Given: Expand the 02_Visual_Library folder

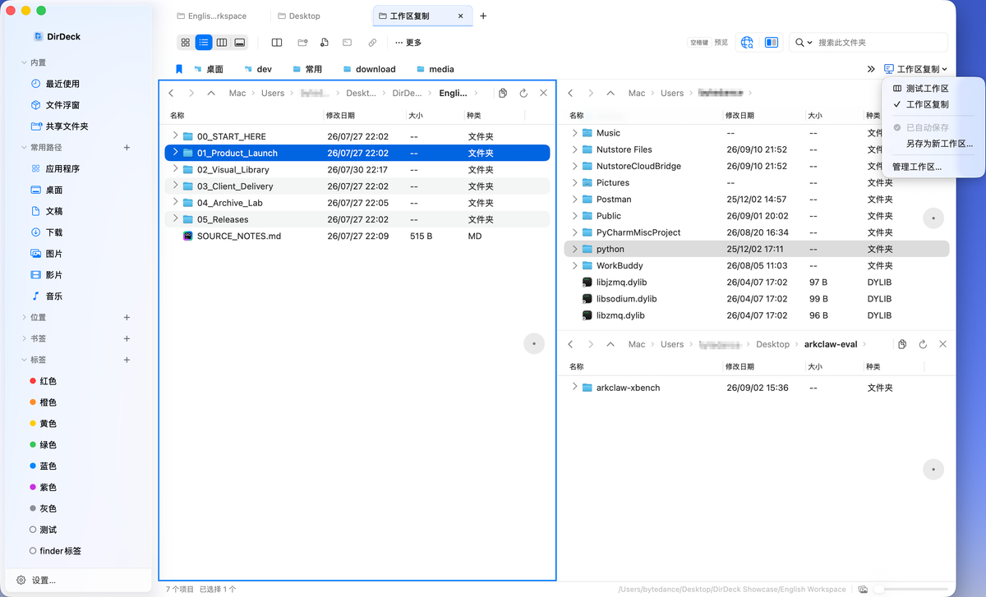Looking at the screenshot, I should [x=175, y=169].
